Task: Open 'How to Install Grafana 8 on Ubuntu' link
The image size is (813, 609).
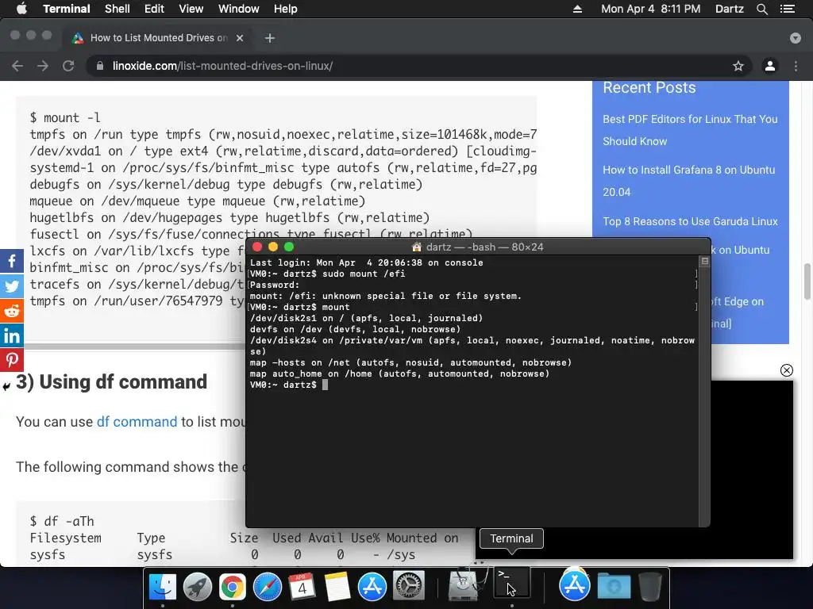Action: (x=688, y=181)
